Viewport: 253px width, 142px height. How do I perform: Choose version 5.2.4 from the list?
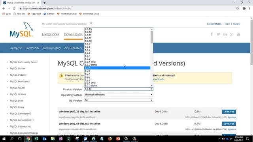click(x=117, y=74)
